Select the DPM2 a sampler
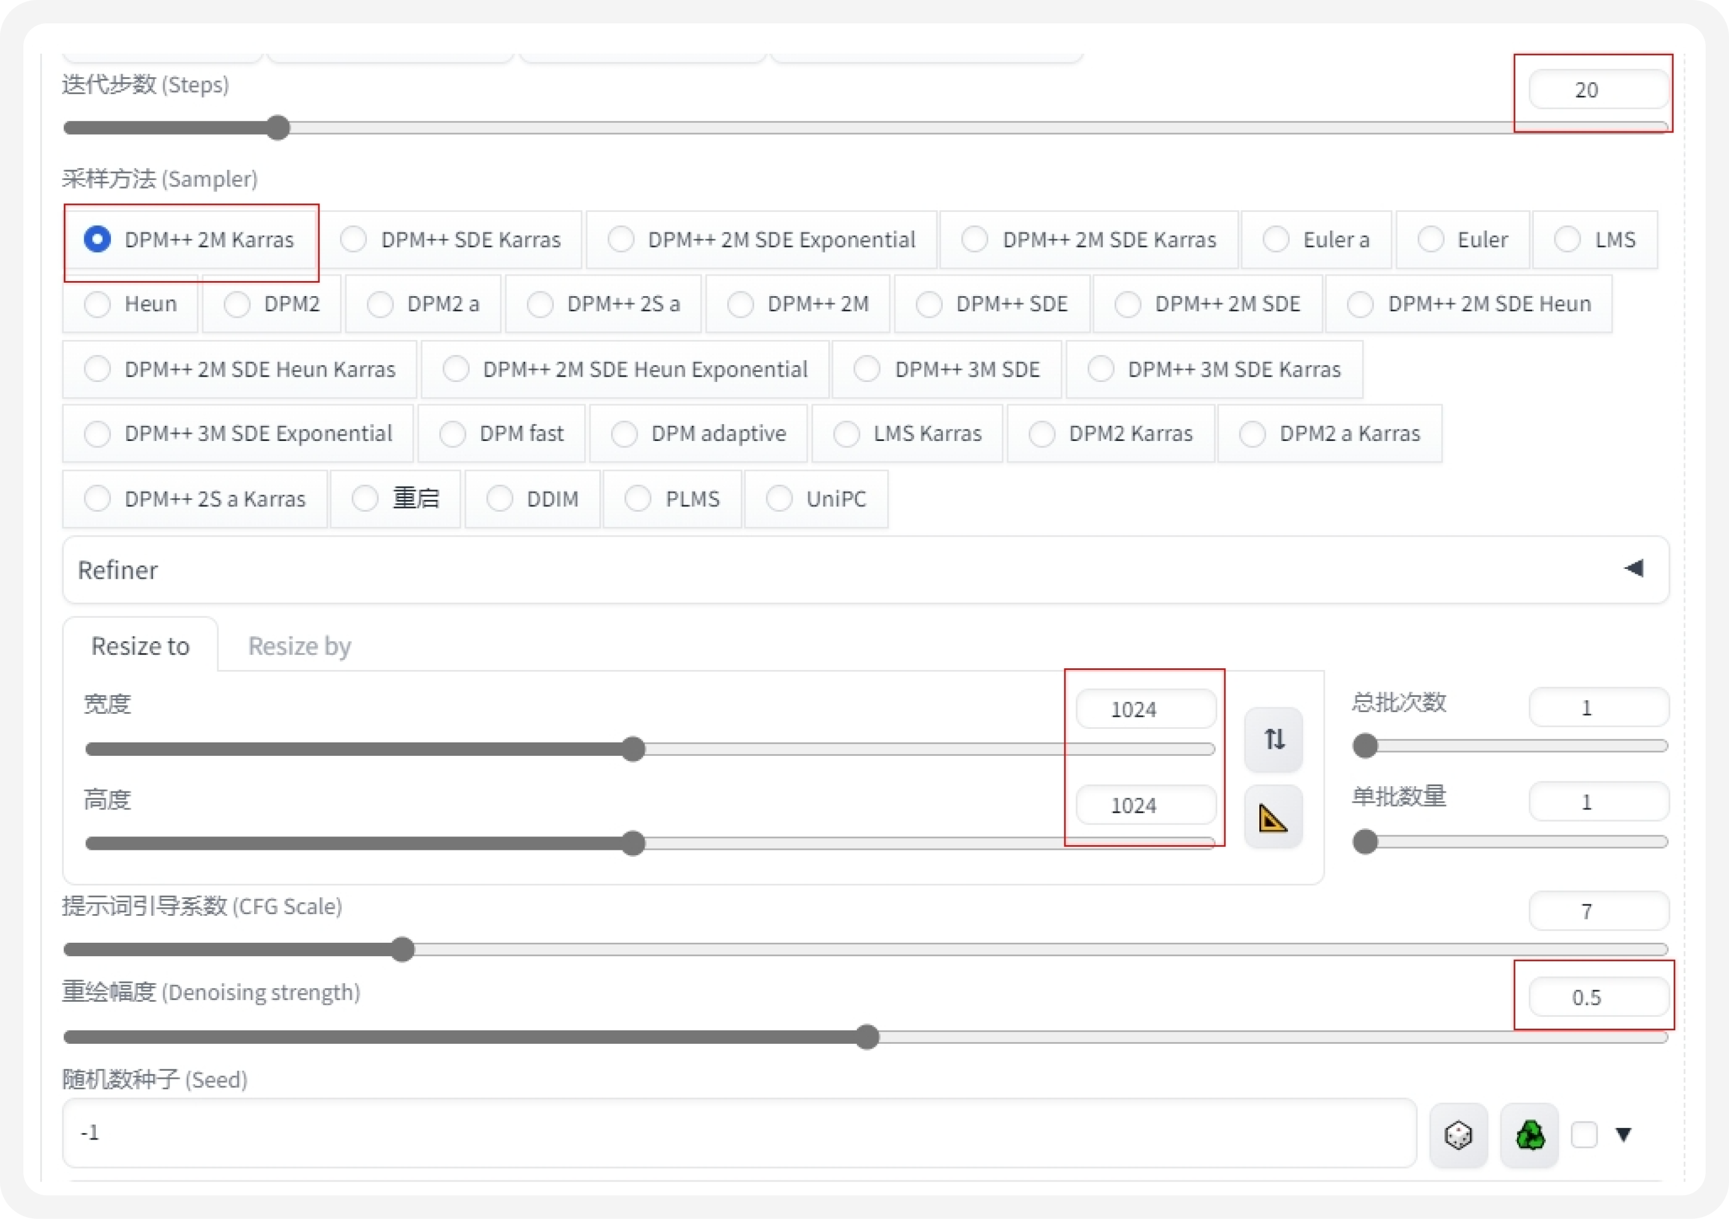1729x1219 pixels. click(423, 304)
